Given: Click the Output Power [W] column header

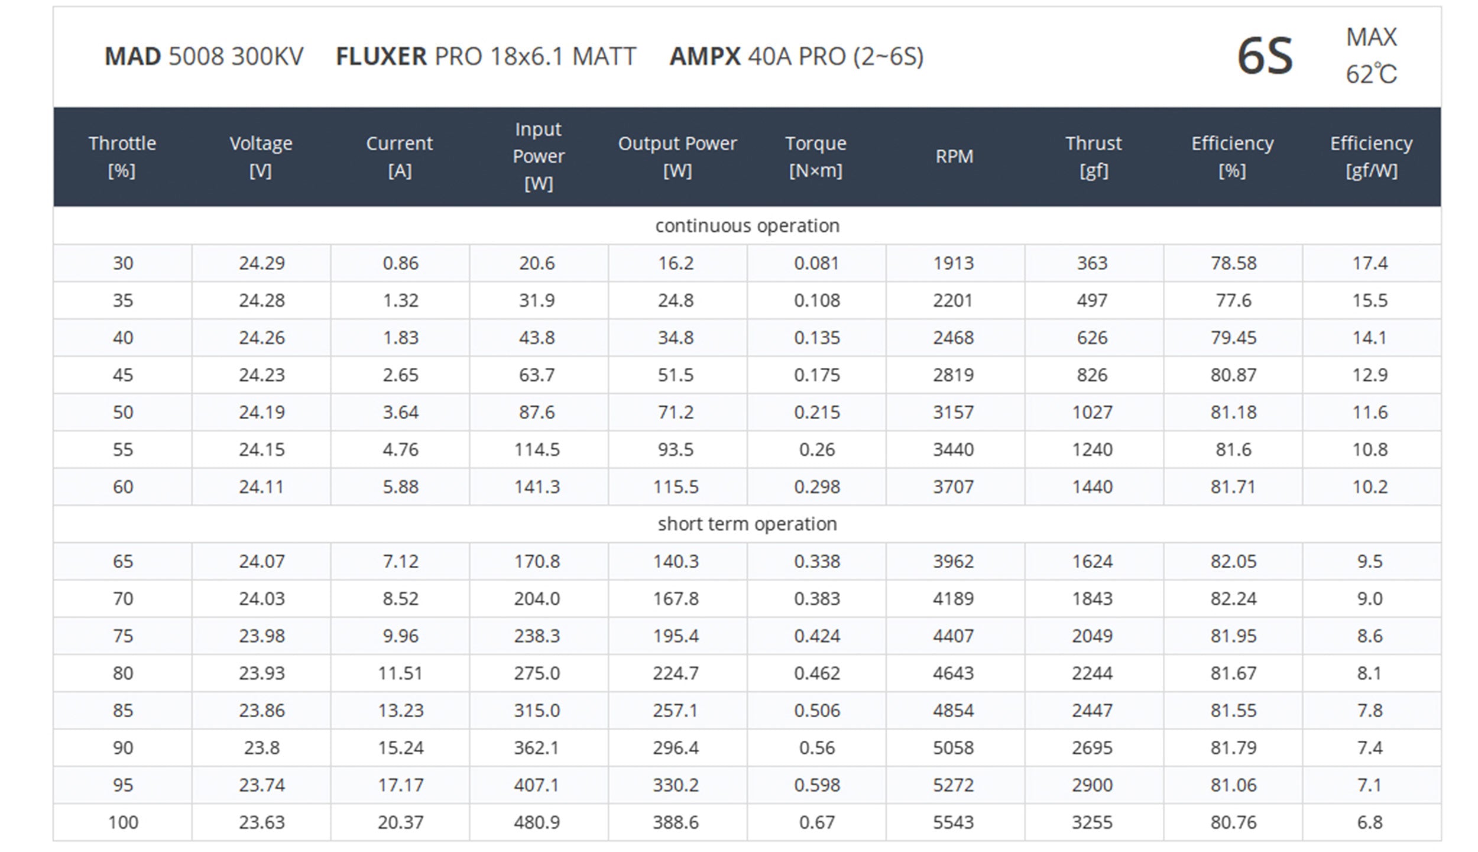Looking at the screenshot, I should 677,157.
